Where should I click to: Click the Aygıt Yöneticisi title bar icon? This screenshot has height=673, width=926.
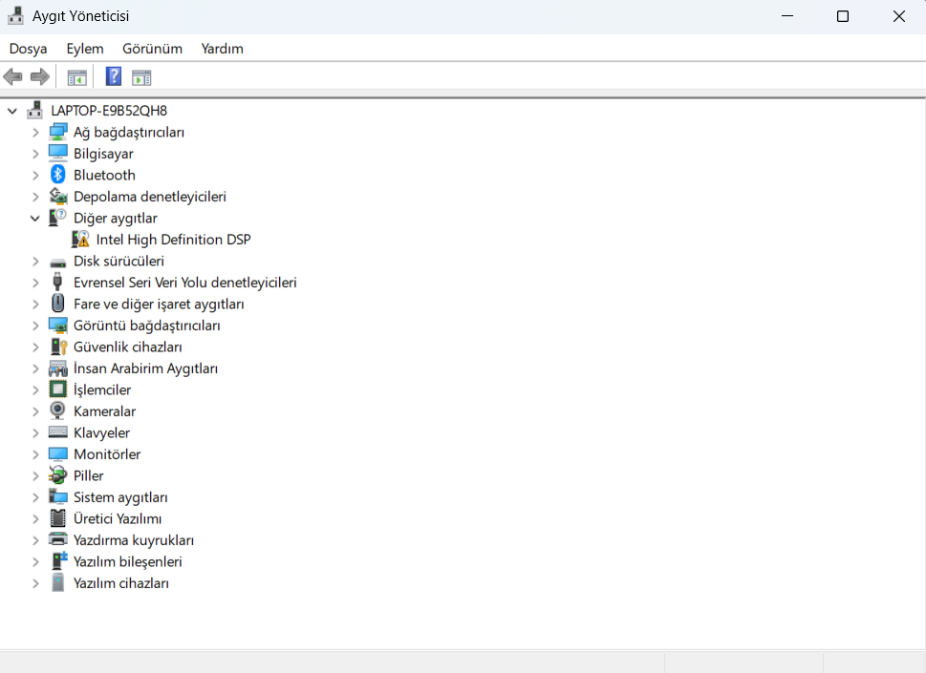(x=16, y=16)
